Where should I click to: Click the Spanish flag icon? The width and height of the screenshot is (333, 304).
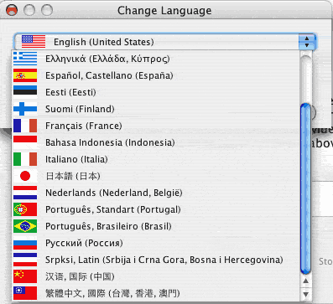click(25, 75)
